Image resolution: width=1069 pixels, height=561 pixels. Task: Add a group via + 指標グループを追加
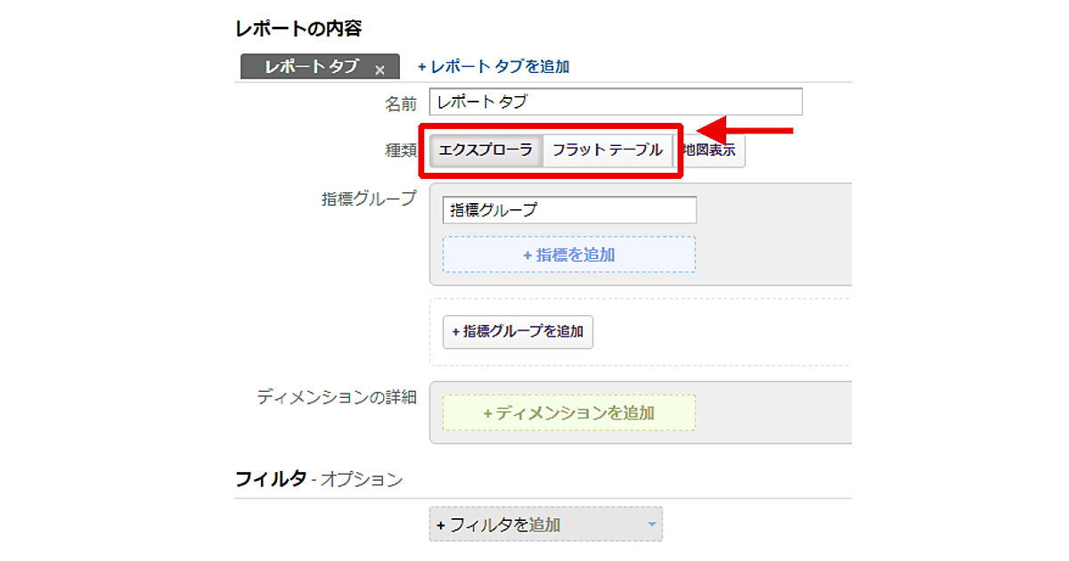coord(518,331)
